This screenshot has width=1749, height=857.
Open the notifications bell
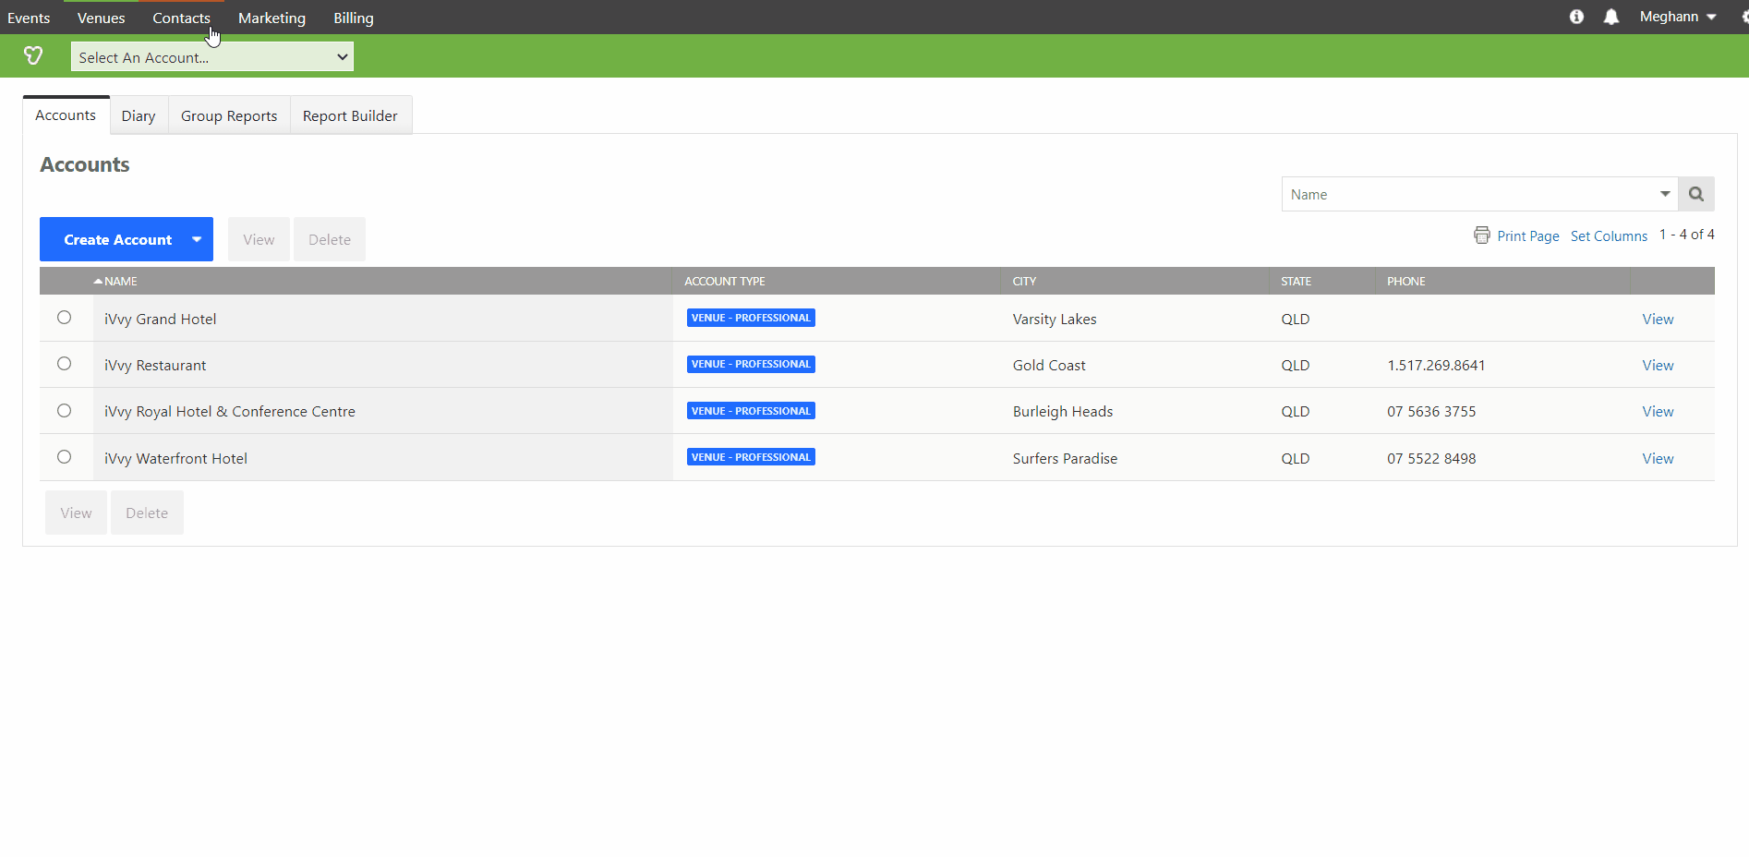[1611, 17]
